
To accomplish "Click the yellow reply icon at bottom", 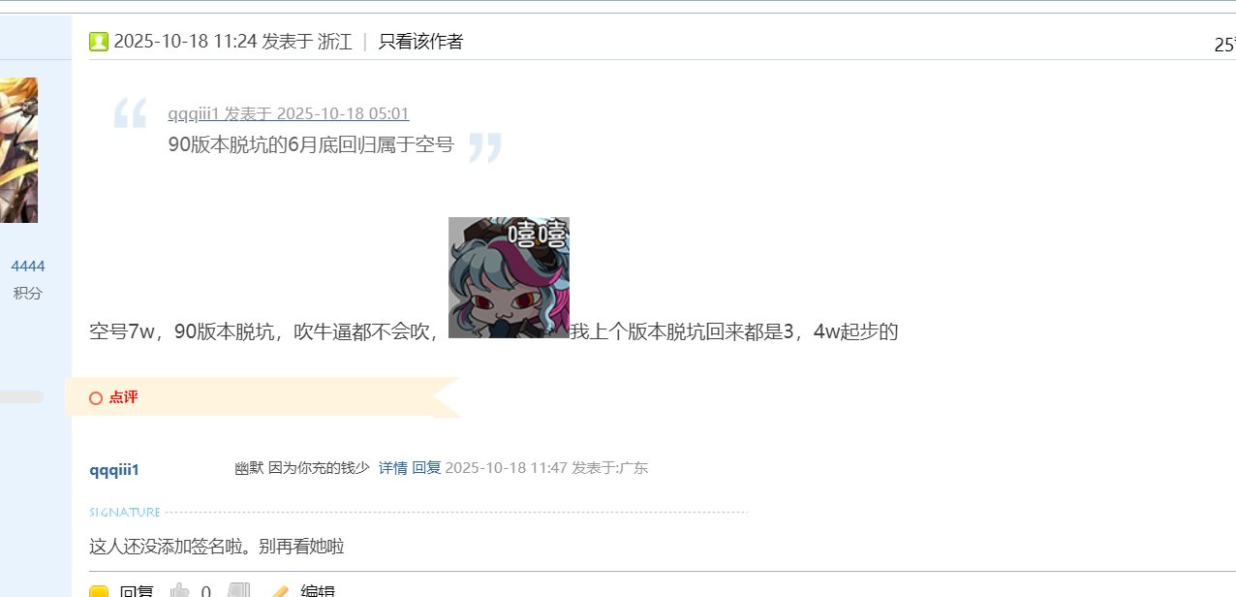I will (x=98, y=591).
